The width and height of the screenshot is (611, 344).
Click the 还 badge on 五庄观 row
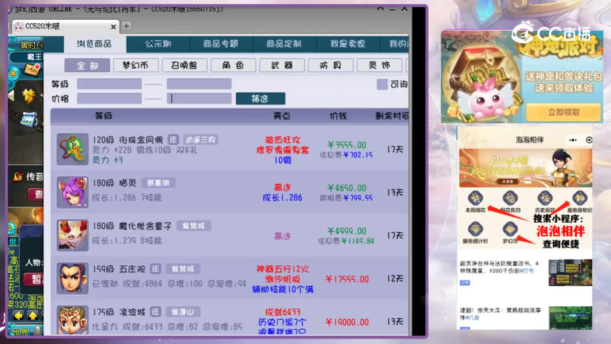[156, 269]
